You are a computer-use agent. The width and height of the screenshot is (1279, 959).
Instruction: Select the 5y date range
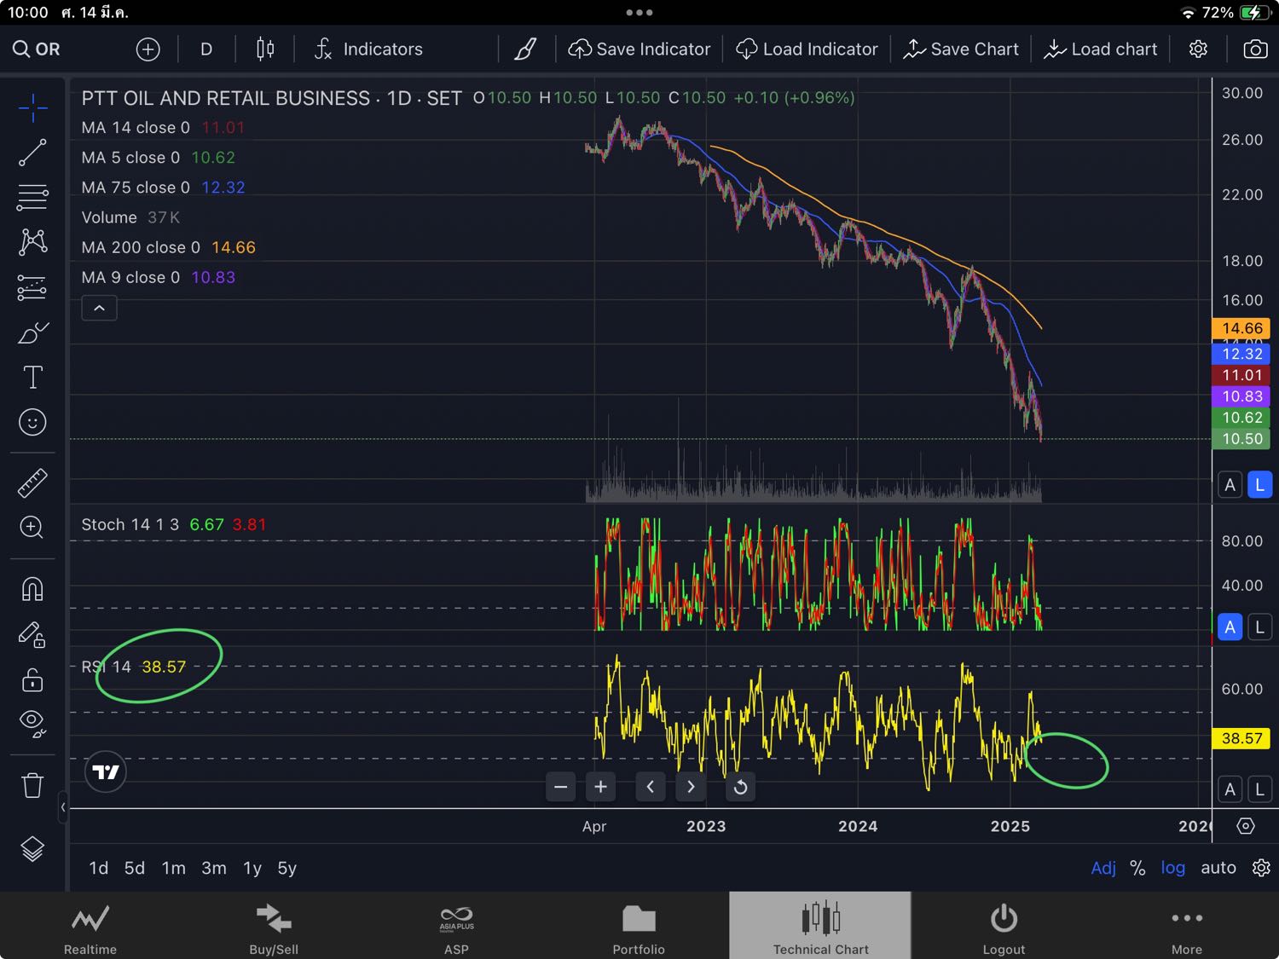(x=287, y=868)
